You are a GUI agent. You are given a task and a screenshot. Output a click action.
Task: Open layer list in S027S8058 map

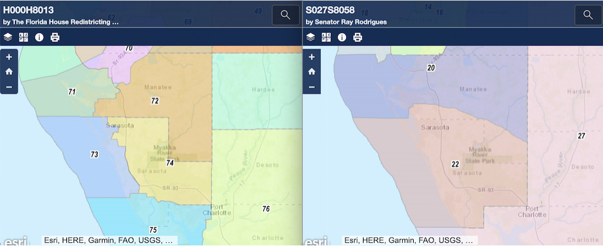311,37
